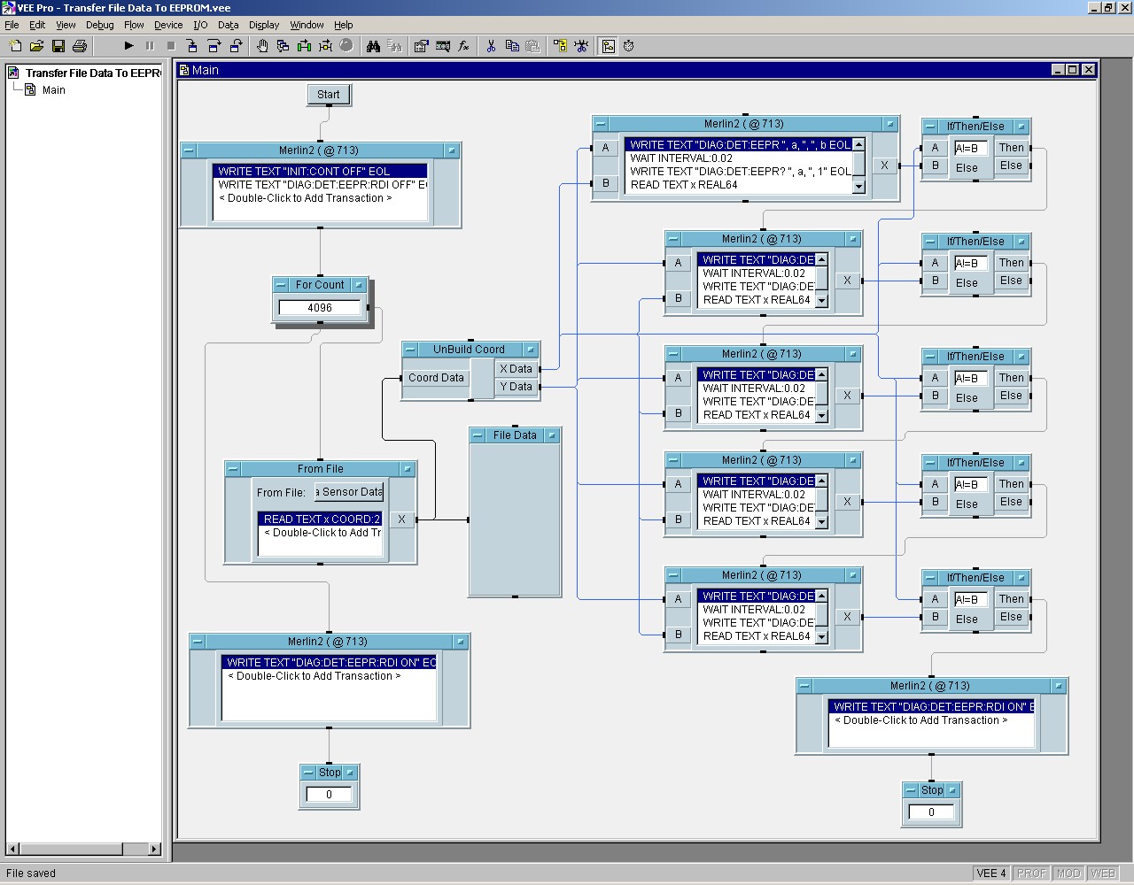Viewport: 1134px width, 885px height.
Task: Click the hand pan tool icon
Action: click(x=262, y=46)
